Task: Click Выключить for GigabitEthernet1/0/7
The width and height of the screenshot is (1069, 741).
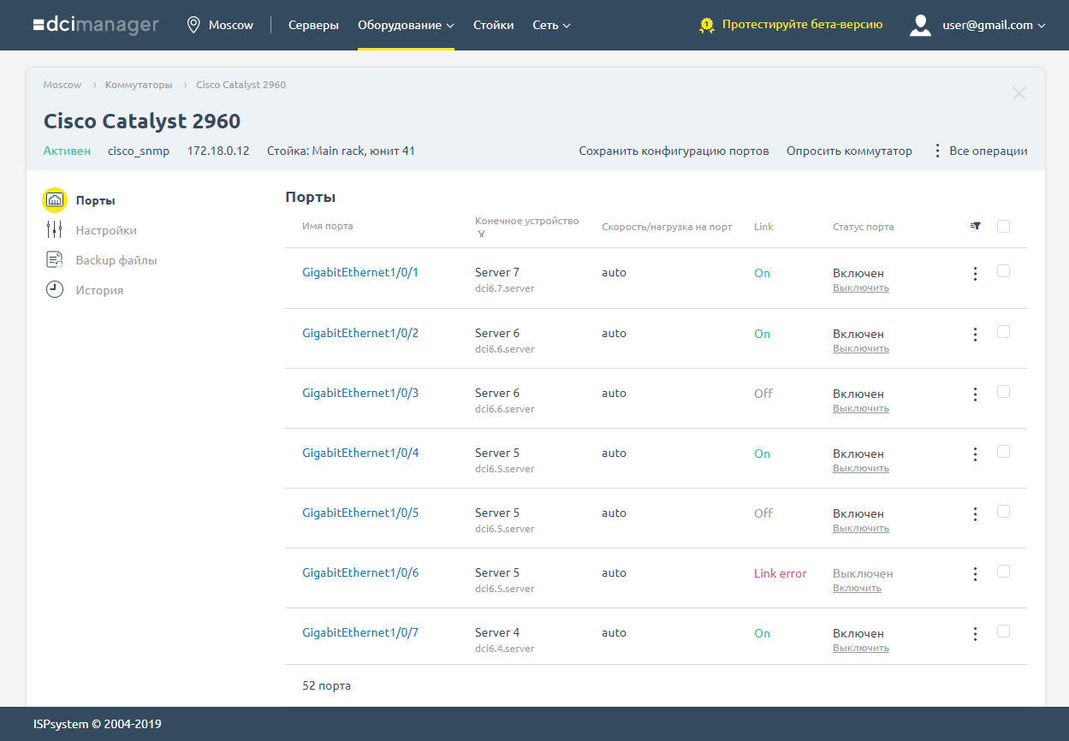Action: pos(861,648)
